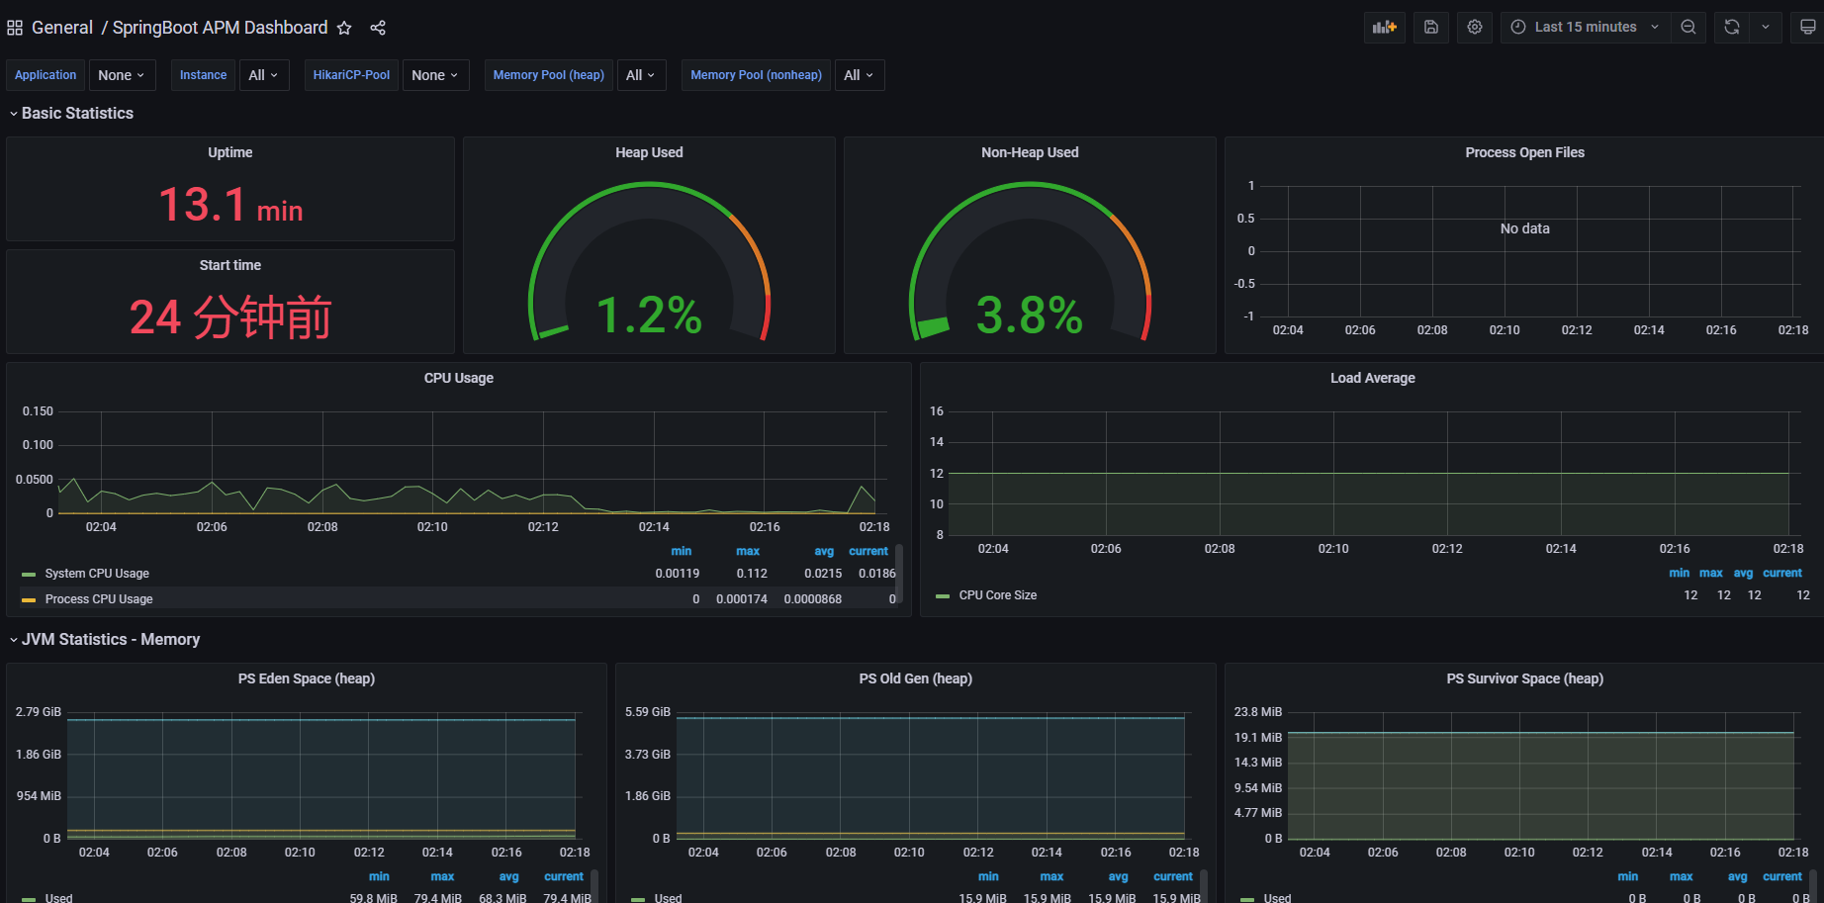1824x903 pixels.
Task: Open the General folder breadcrumb
Action: click(x=62, y=28)
